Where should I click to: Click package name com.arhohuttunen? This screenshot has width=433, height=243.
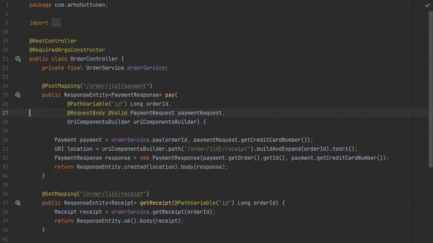80,5
